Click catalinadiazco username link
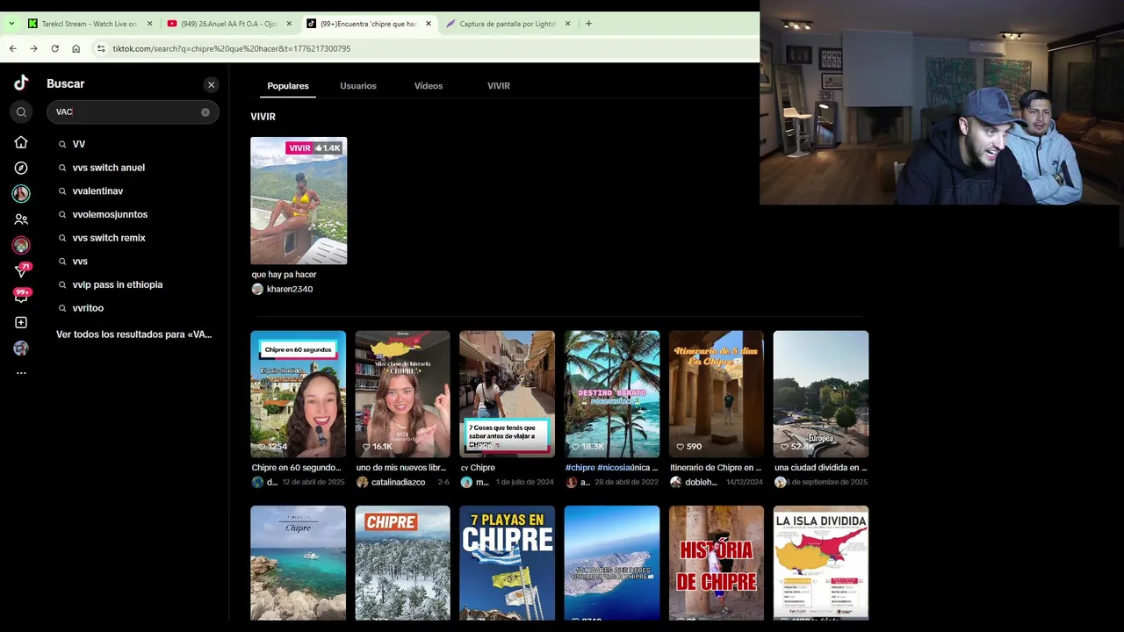1124x632 pixels. tap(398, 482)
